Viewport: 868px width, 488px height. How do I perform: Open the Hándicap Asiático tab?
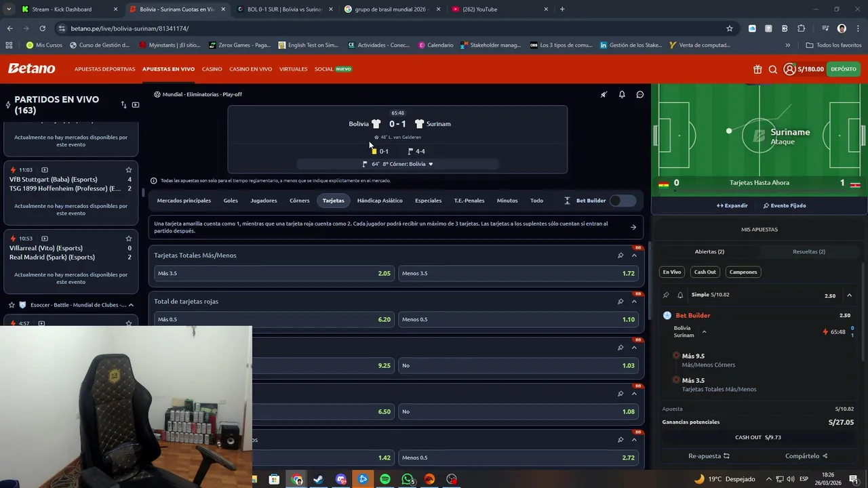click(380, 201)
